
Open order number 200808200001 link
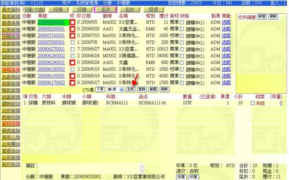coord(51,29)
